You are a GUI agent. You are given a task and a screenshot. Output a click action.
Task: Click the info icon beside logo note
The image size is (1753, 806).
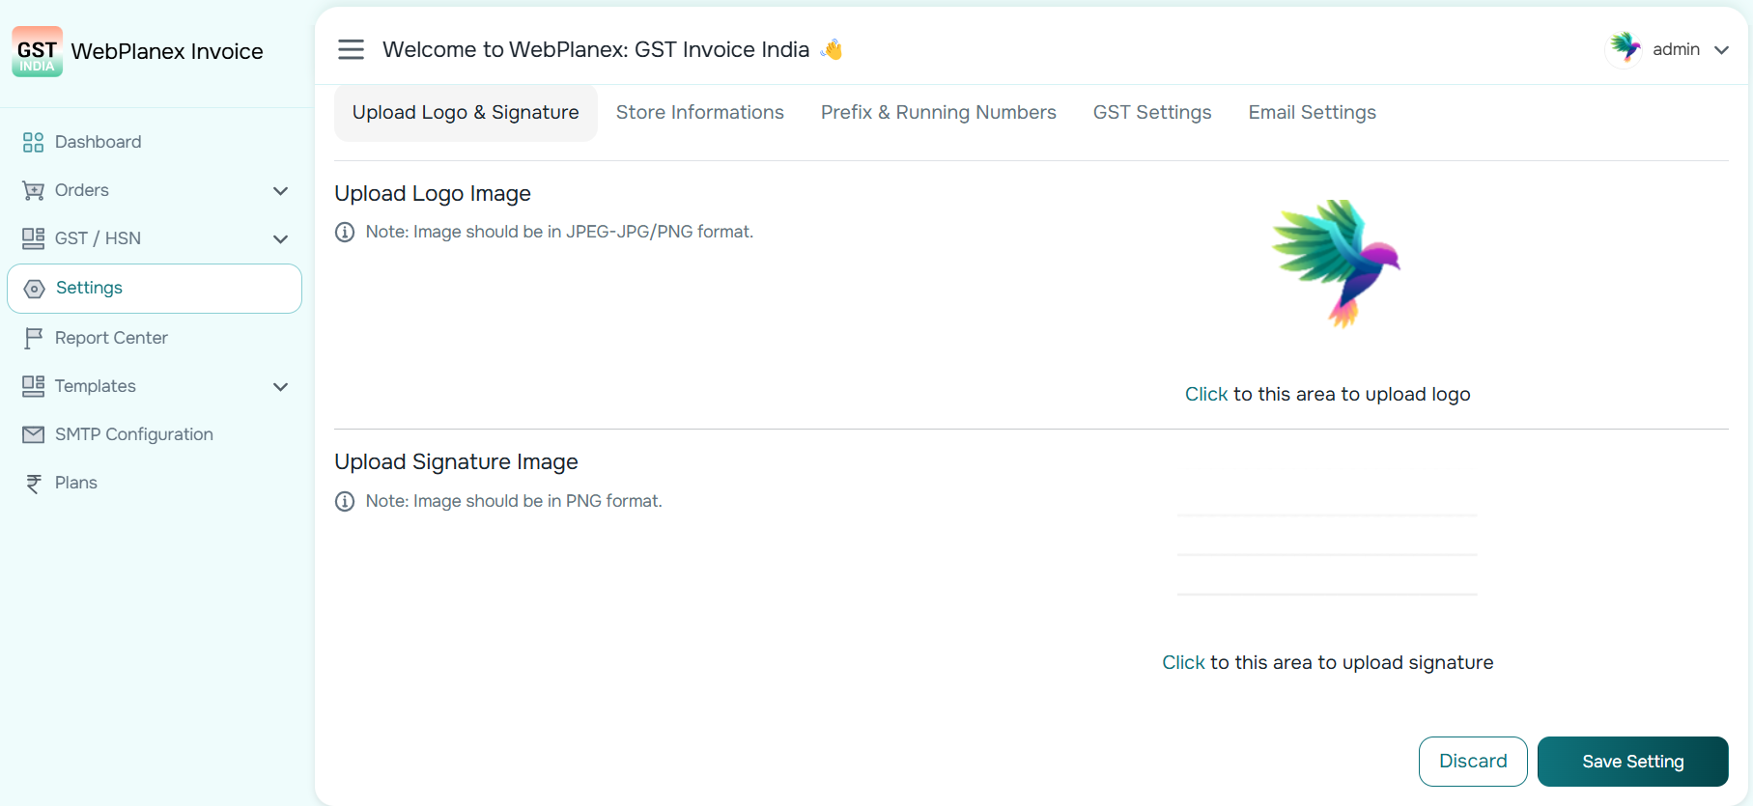tap(345, 233)
